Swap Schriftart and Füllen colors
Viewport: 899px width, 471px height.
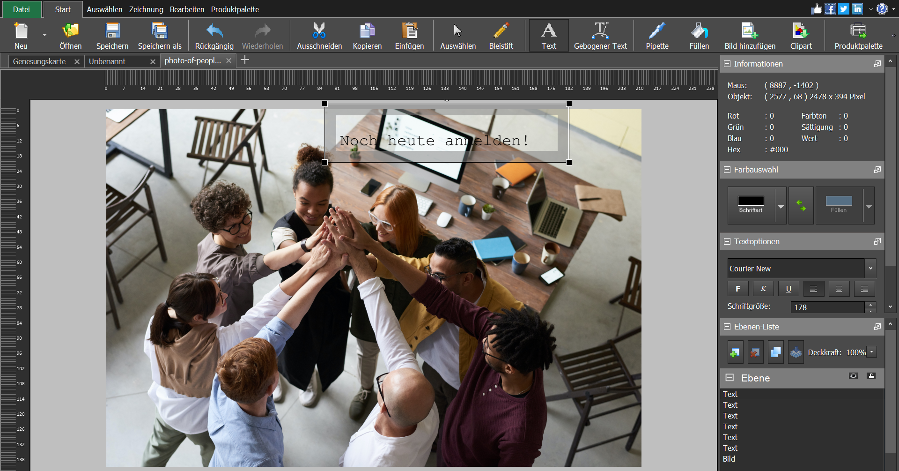click(x=801, y=205)
